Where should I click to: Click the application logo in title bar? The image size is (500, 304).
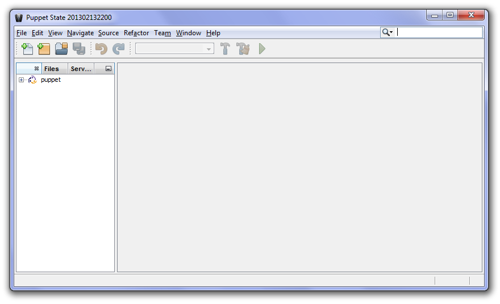tap(19, 18)
